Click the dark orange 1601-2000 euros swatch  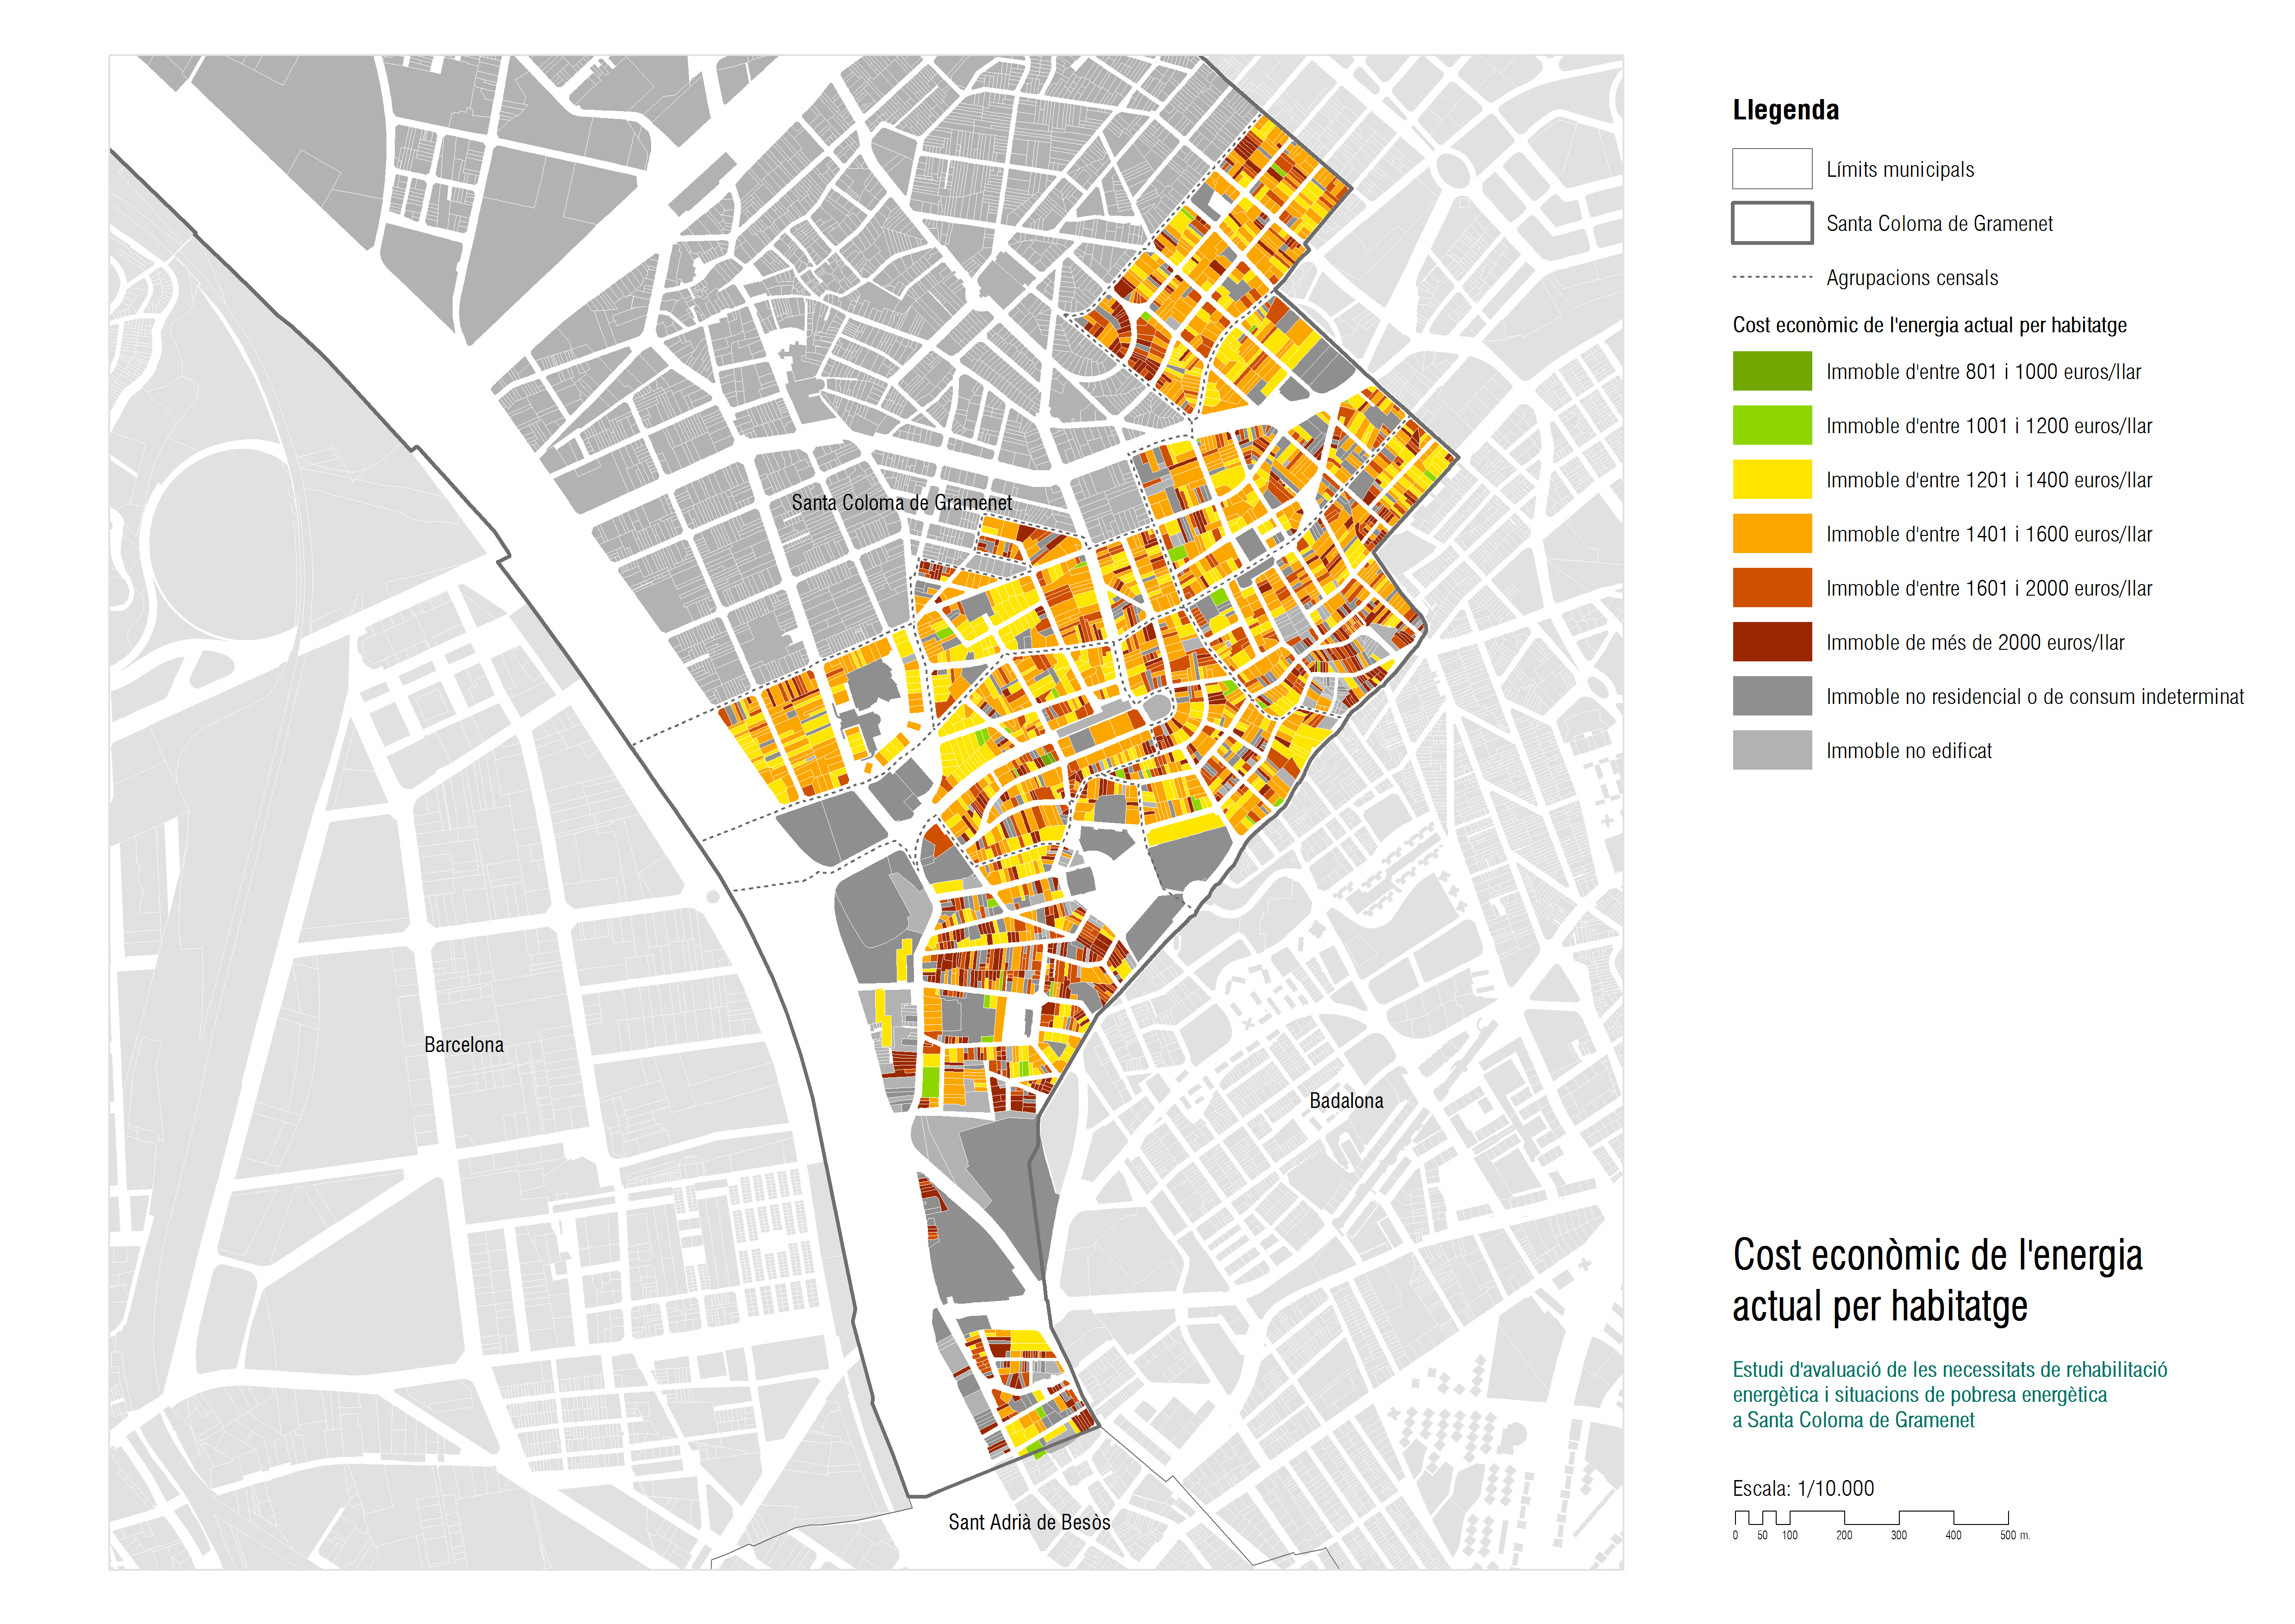coord(1771,587)
